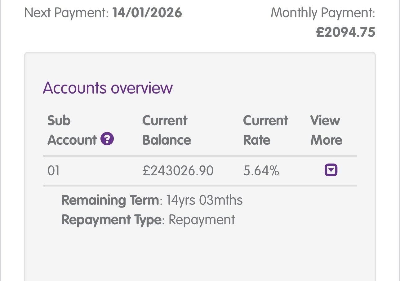Screen dimensions: 400x281
Task: Click the Remaining Term label
Action: 110,200
